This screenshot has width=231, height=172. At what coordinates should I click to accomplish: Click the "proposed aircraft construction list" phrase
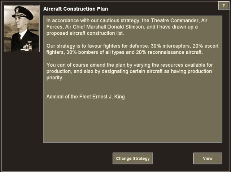pyautogui.click(x=86, y=32)
